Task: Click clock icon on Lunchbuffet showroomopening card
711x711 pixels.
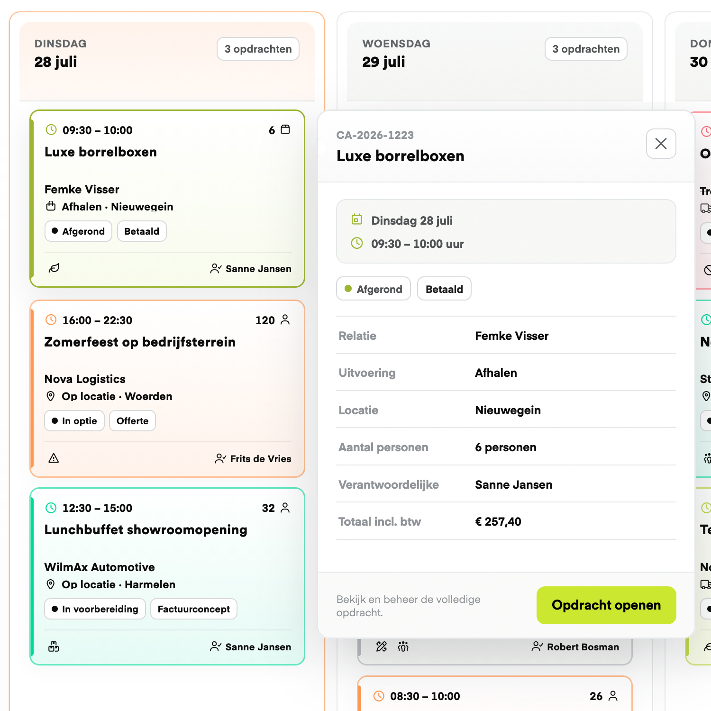Action: (x=51, y=508)
